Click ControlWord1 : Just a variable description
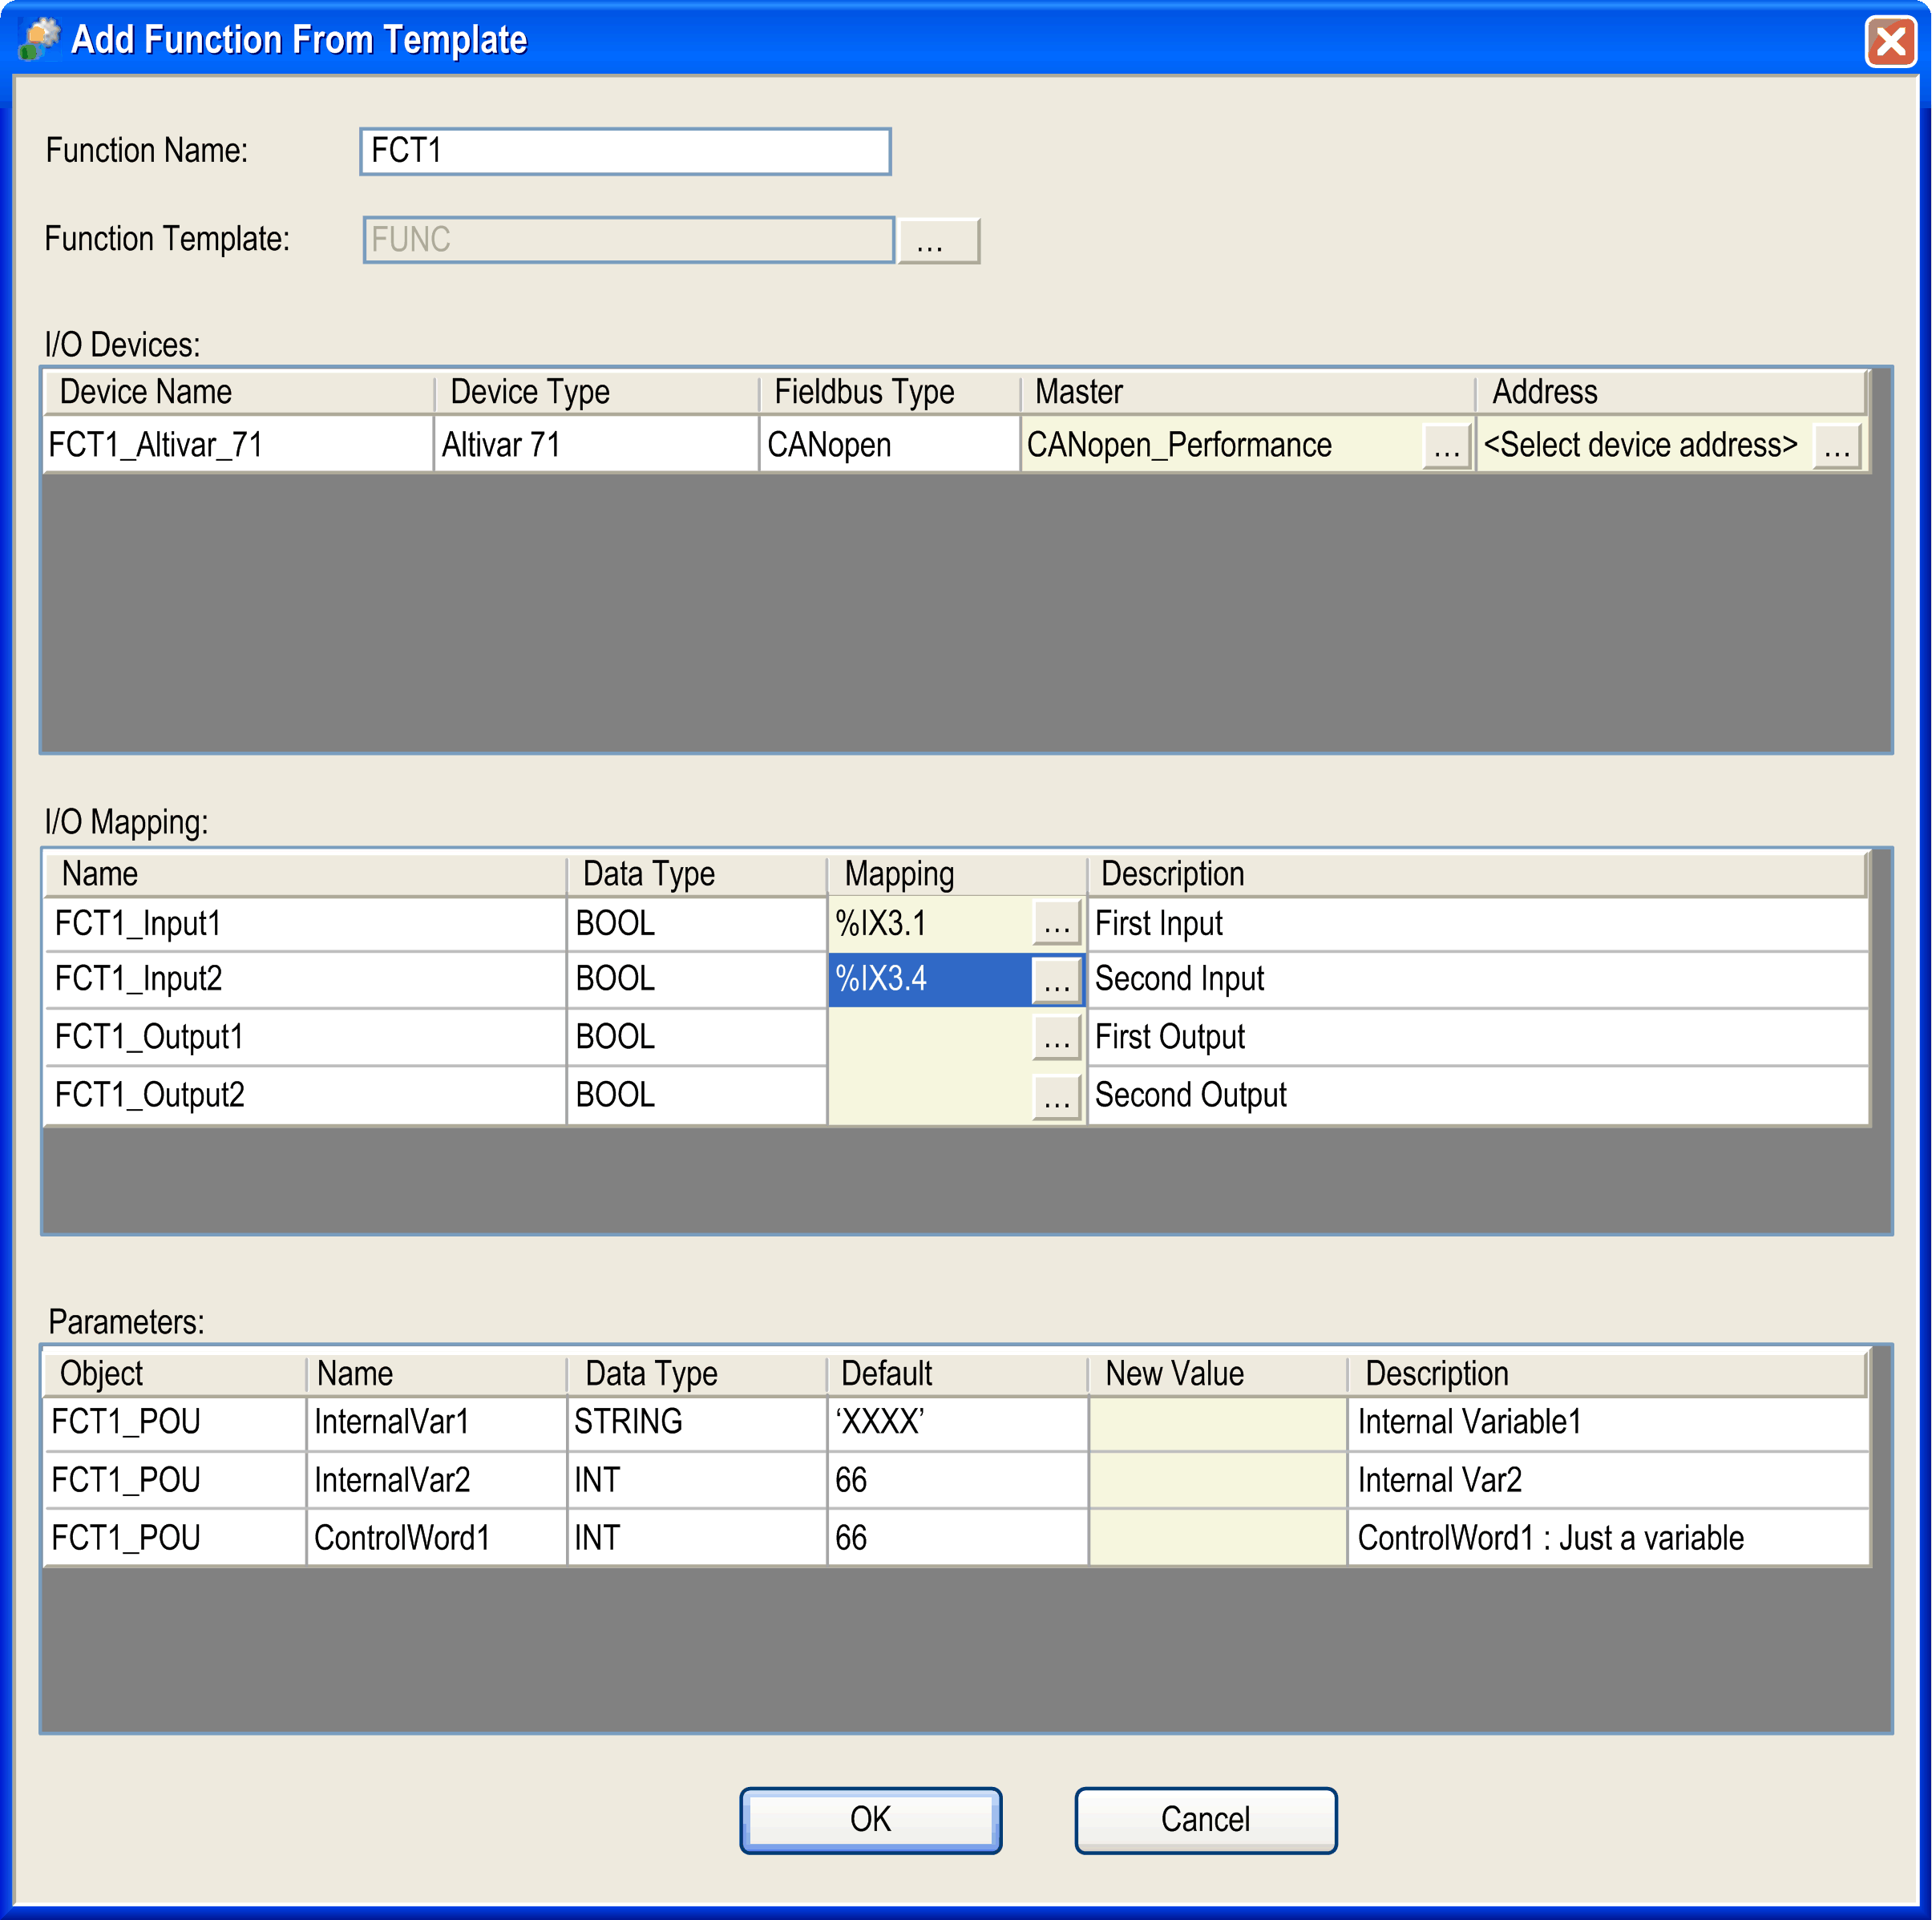The width and height of the screenshot is (1932, 1920). coord(1608,1539)
